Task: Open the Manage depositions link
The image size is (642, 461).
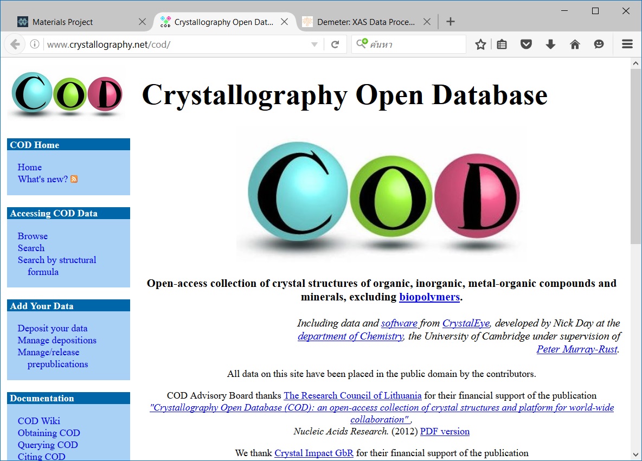Action: click(x=57, y=340)
